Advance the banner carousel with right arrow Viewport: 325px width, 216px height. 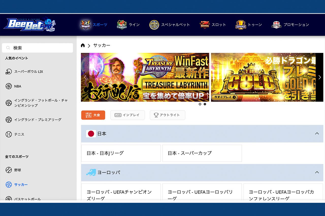pyautogui.click(x=319, y=77)
